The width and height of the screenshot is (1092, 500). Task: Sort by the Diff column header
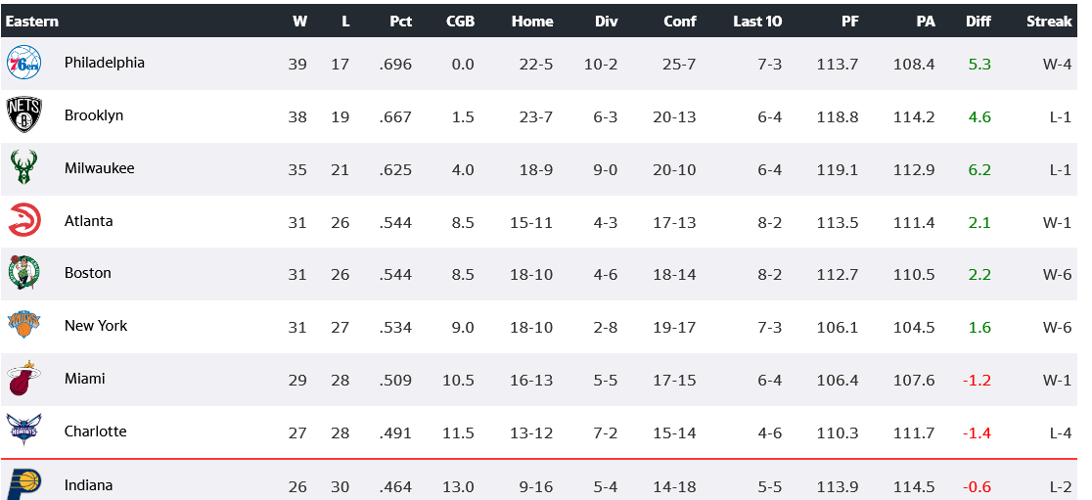point(978,22)
